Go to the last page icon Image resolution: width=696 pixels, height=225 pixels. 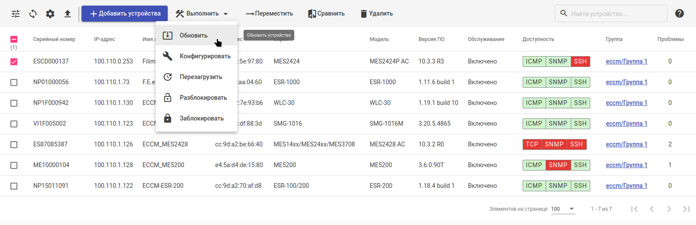686,209
